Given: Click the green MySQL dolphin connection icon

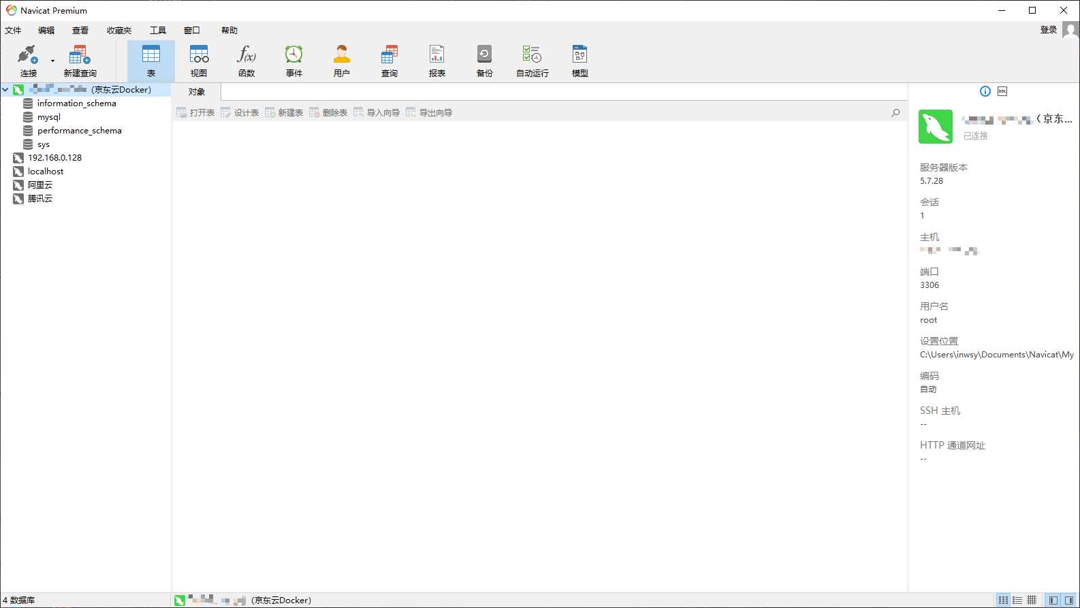Looking at the screenshot, I should (x=936, y=127).
